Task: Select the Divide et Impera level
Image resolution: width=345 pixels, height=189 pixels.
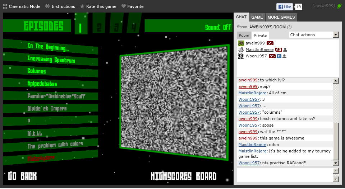Action: pos(50,108)
